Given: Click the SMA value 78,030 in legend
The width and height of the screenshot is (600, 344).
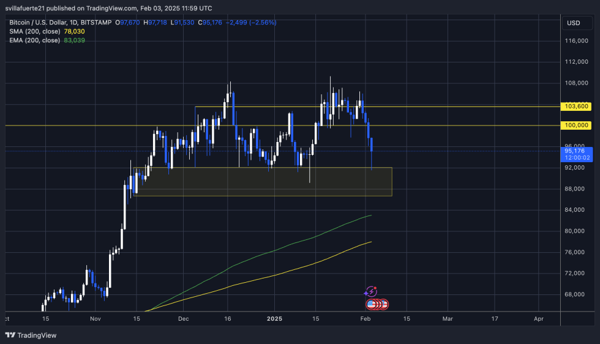Looking at the screenshot, I should [74, 31].
